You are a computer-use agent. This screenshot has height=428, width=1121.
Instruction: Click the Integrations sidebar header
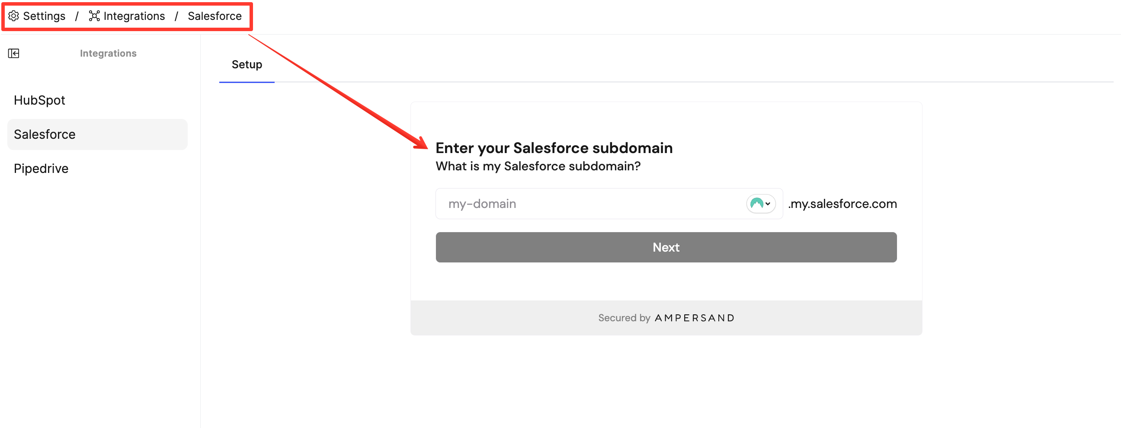(108, 53)
